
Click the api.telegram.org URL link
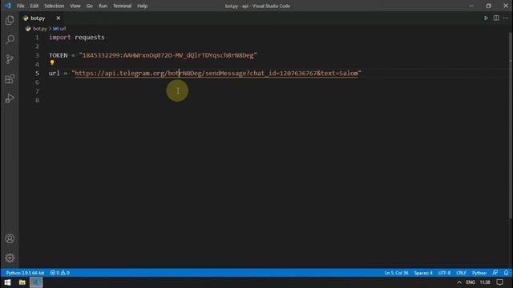click(216, 73)
